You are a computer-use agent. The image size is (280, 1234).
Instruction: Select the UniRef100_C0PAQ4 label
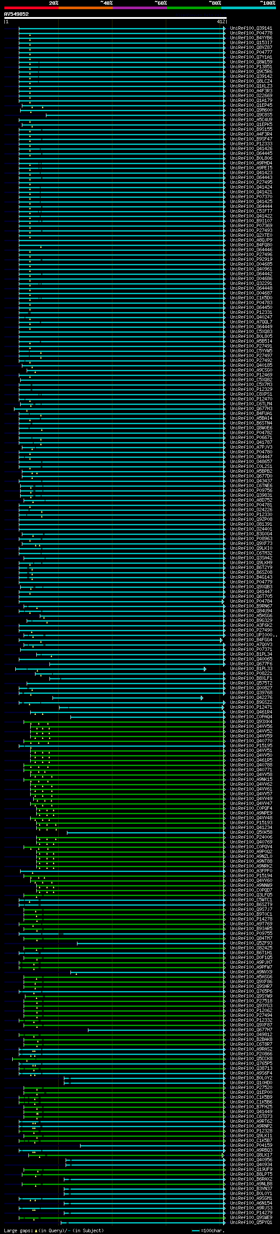tap(251, 717)
